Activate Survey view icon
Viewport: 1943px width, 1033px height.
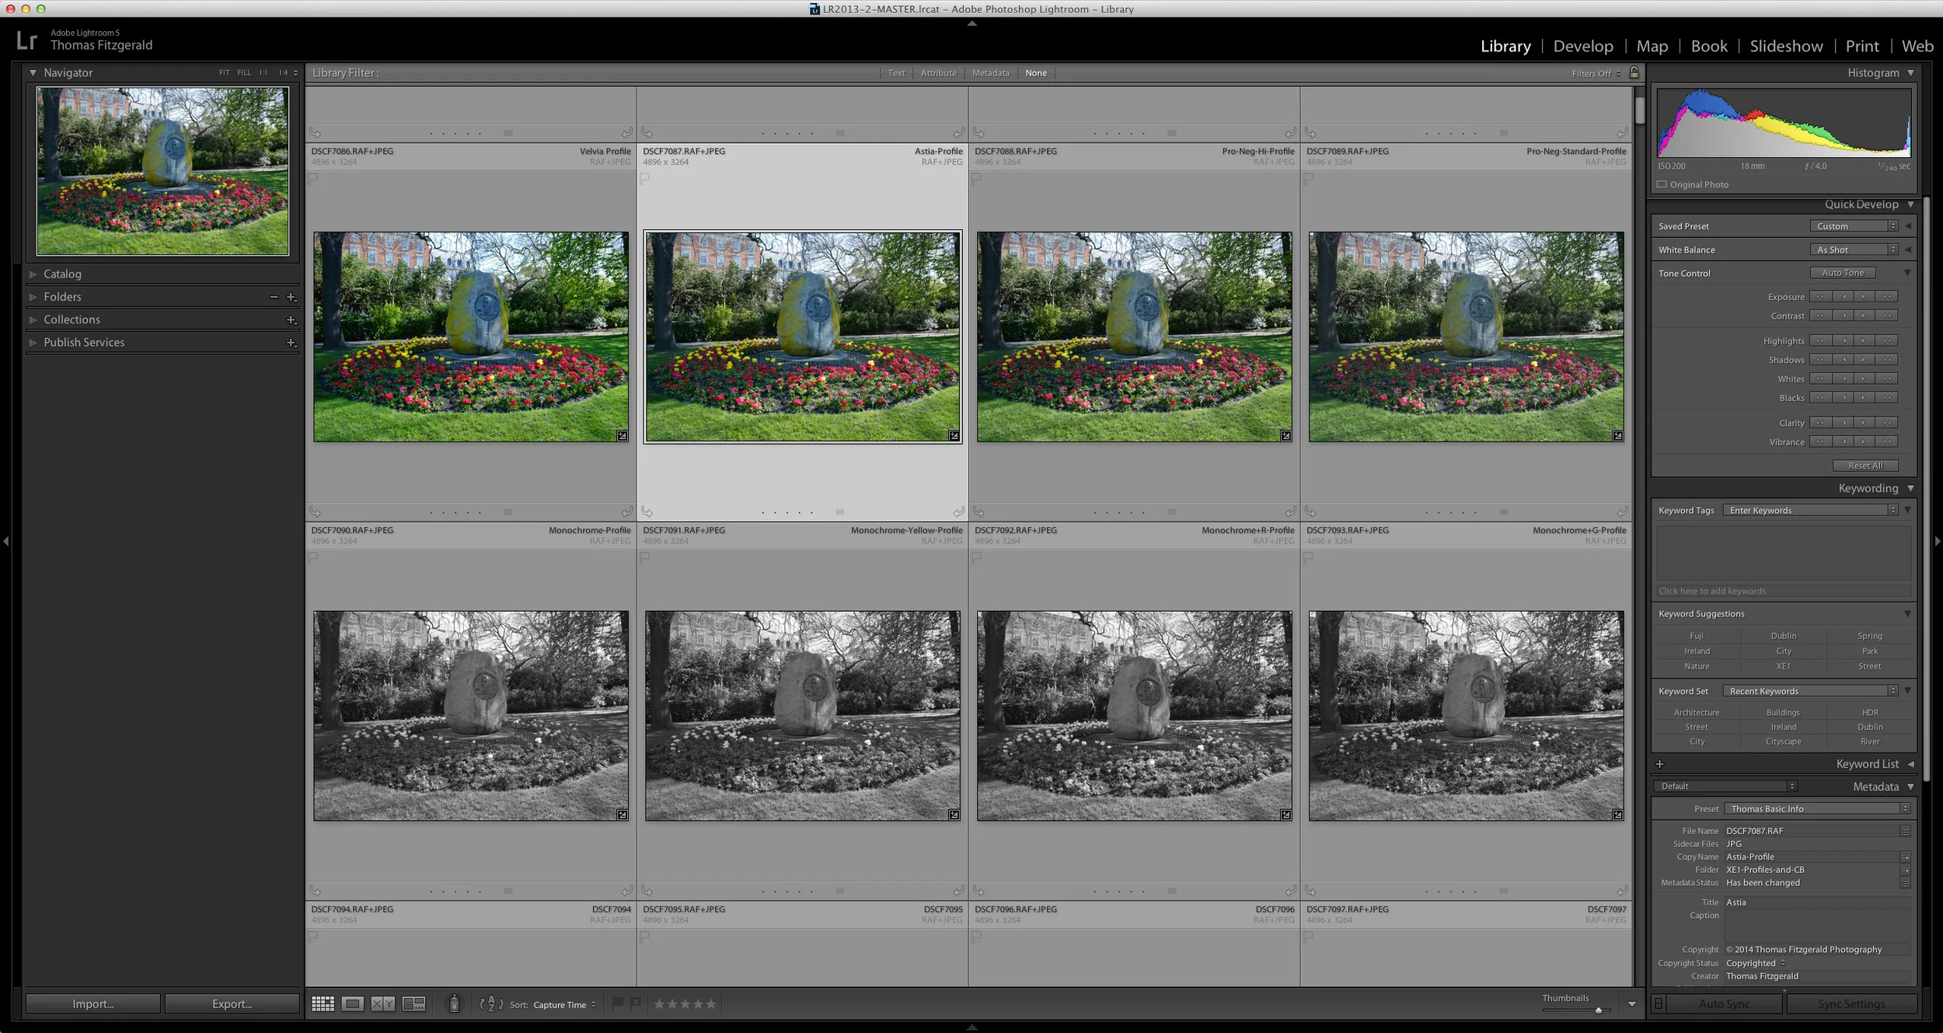[x=413, y=1003]
